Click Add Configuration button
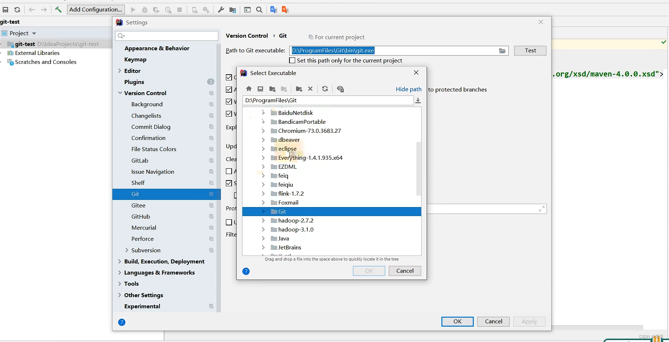669x342 pixels. pos(96,10)
